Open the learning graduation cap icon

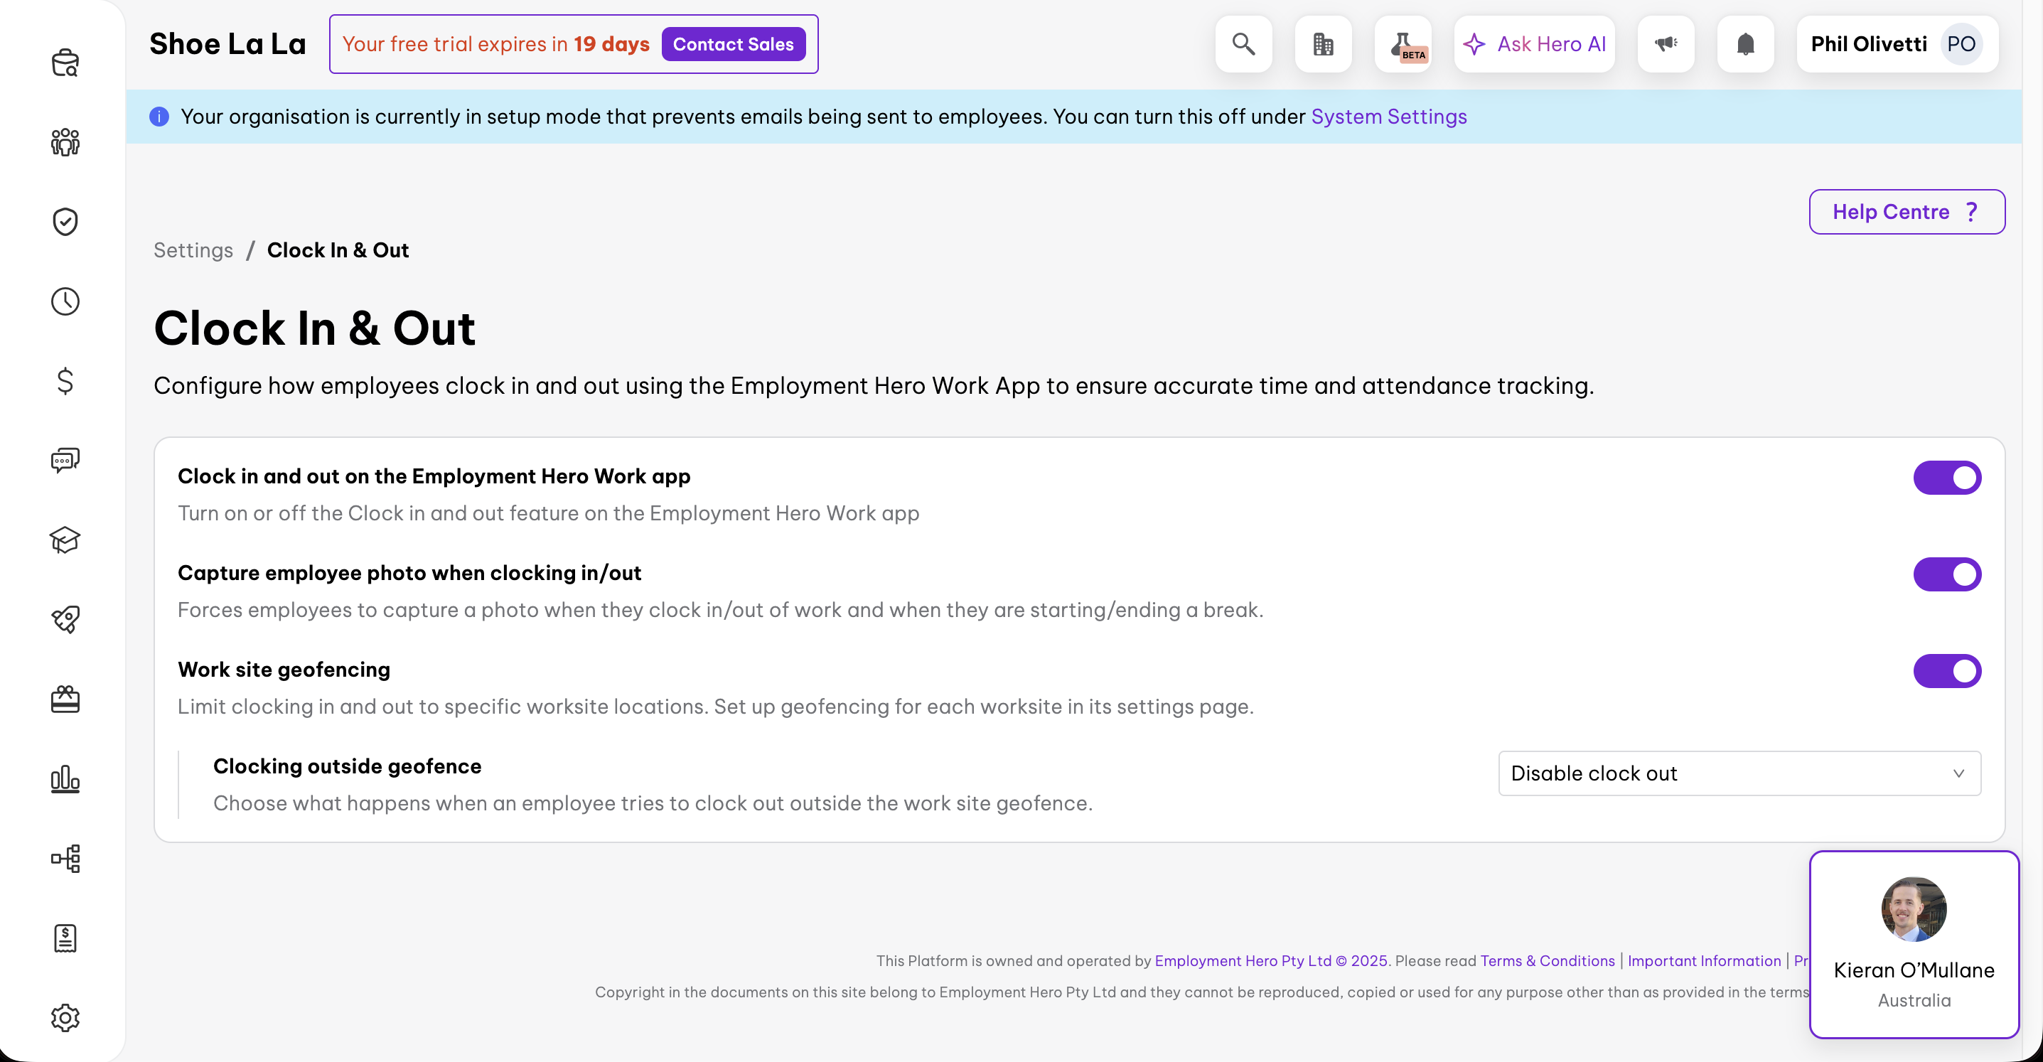tap(65, 540)
